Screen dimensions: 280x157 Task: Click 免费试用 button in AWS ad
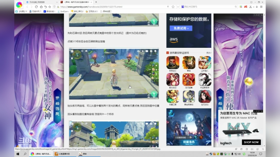(181, 28)
